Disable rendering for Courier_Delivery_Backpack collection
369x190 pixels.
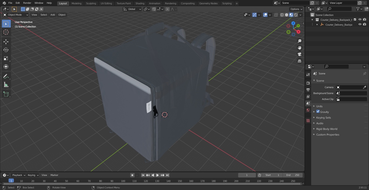click(365, 19)
